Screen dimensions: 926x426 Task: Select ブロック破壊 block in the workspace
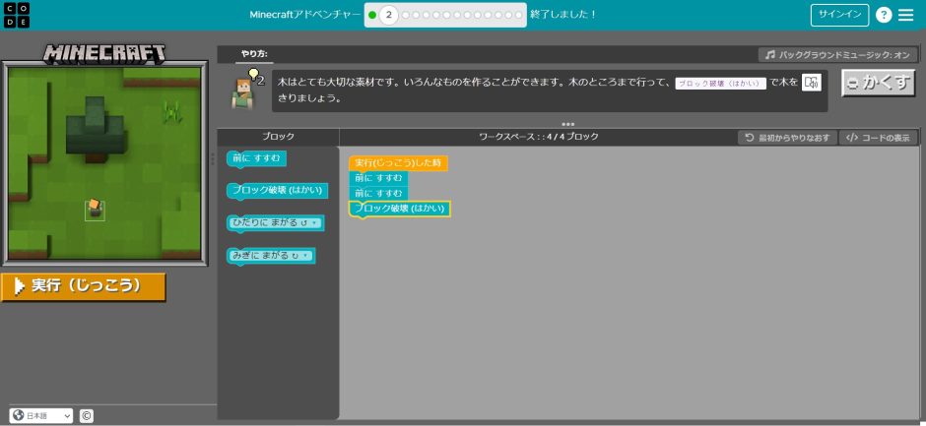pos(400,209)
